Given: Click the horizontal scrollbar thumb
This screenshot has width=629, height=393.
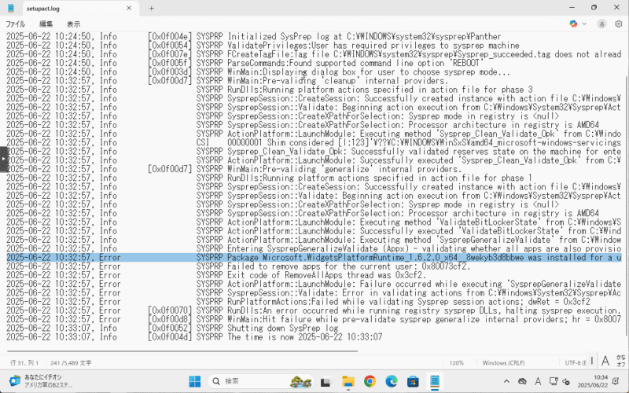Looking at the screenshot, I should pyautogui.click(x=182, y=351).
